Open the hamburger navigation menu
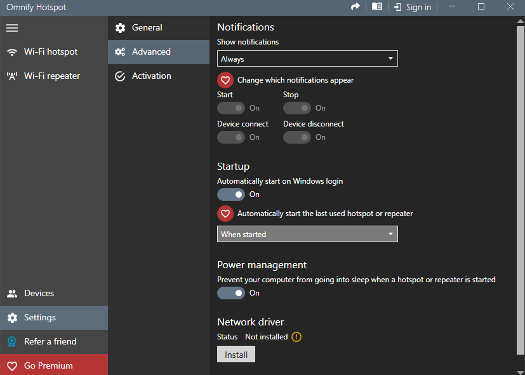This screenshot has height=375, width=525. [12, 28]
